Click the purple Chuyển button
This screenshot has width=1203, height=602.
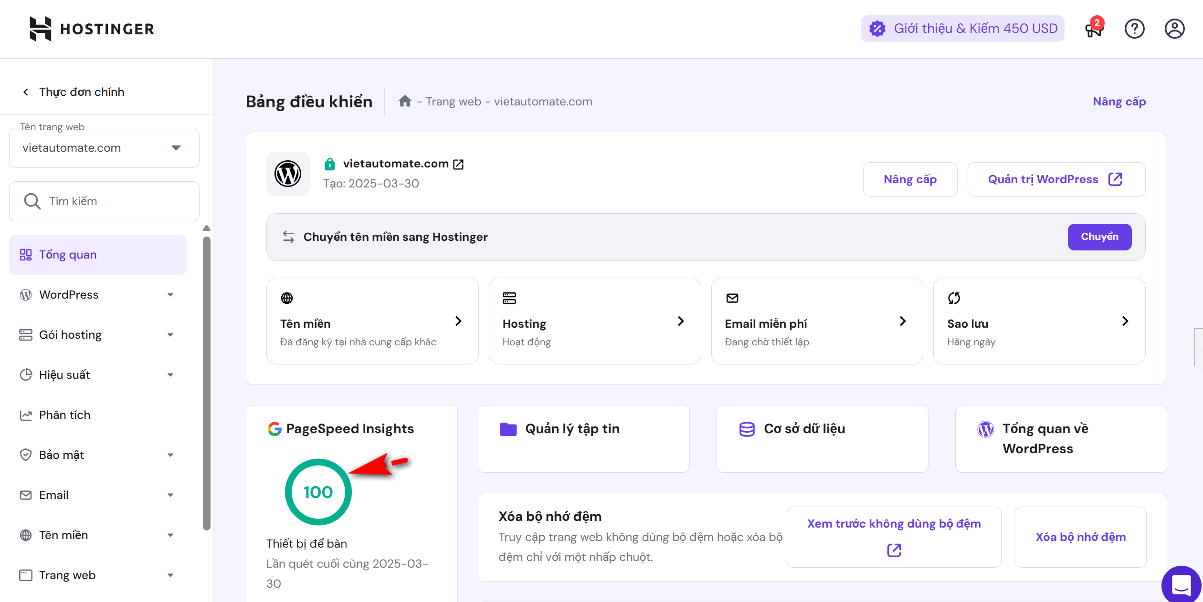[1099, 237]
